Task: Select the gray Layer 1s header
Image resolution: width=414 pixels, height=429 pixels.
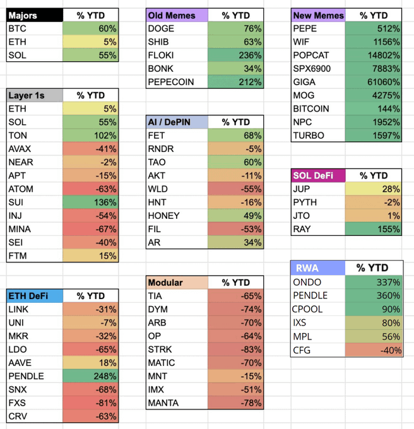Action: 35,95
